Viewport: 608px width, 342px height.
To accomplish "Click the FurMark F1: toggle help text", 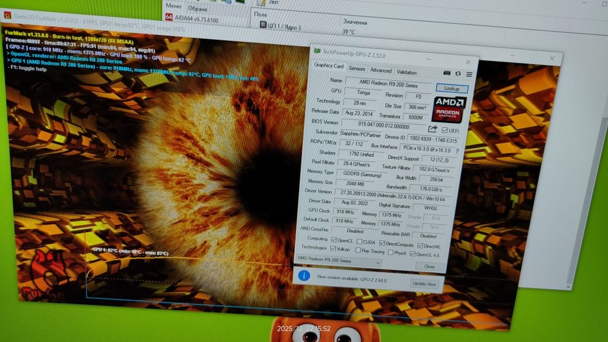I will pos(27,68).
